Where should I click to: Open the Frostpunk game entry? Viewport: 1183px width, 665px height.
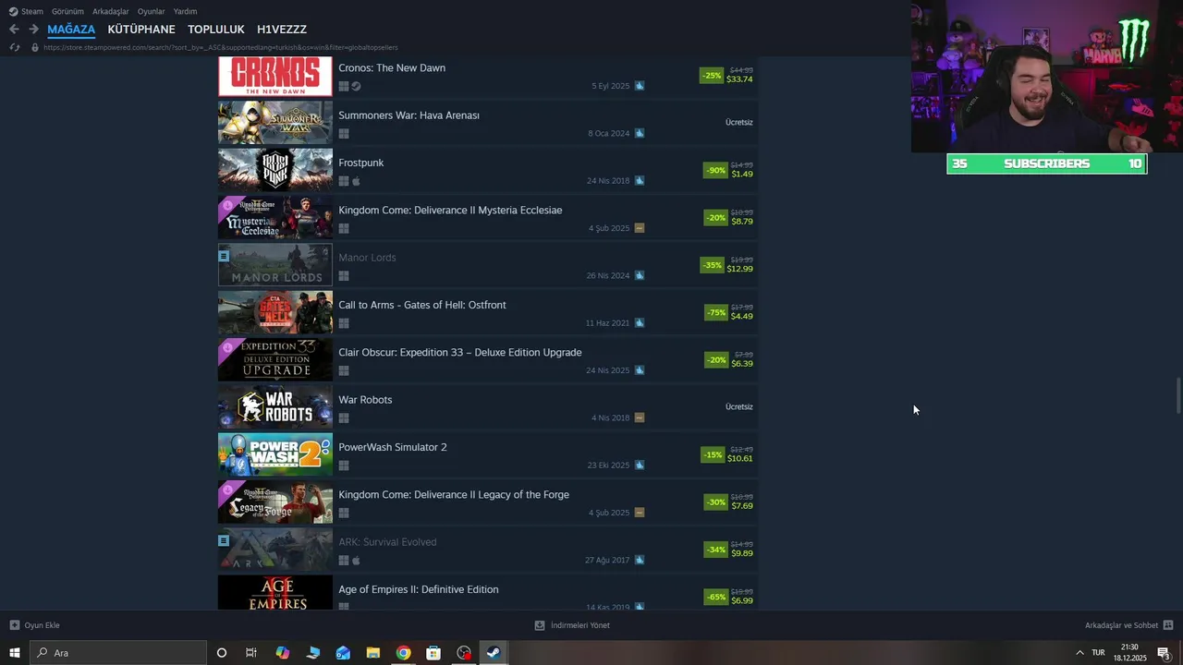[x=488, y=170]
